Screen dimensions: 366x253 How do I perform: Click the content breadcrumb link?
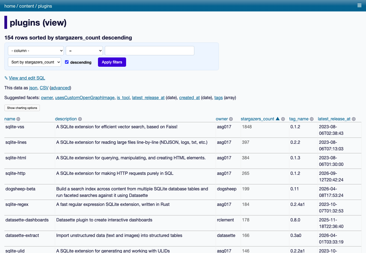(26, 6)
